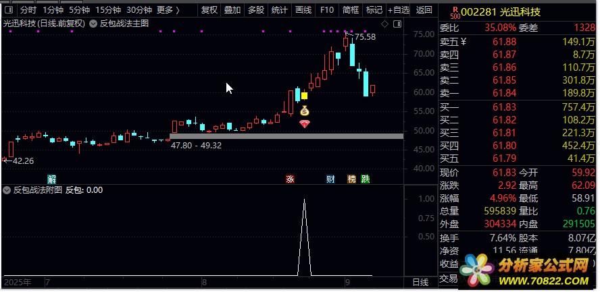This screenshot has width=600, height=292.
Task: Click the gray support zone bar
Action: pos(286,136)
